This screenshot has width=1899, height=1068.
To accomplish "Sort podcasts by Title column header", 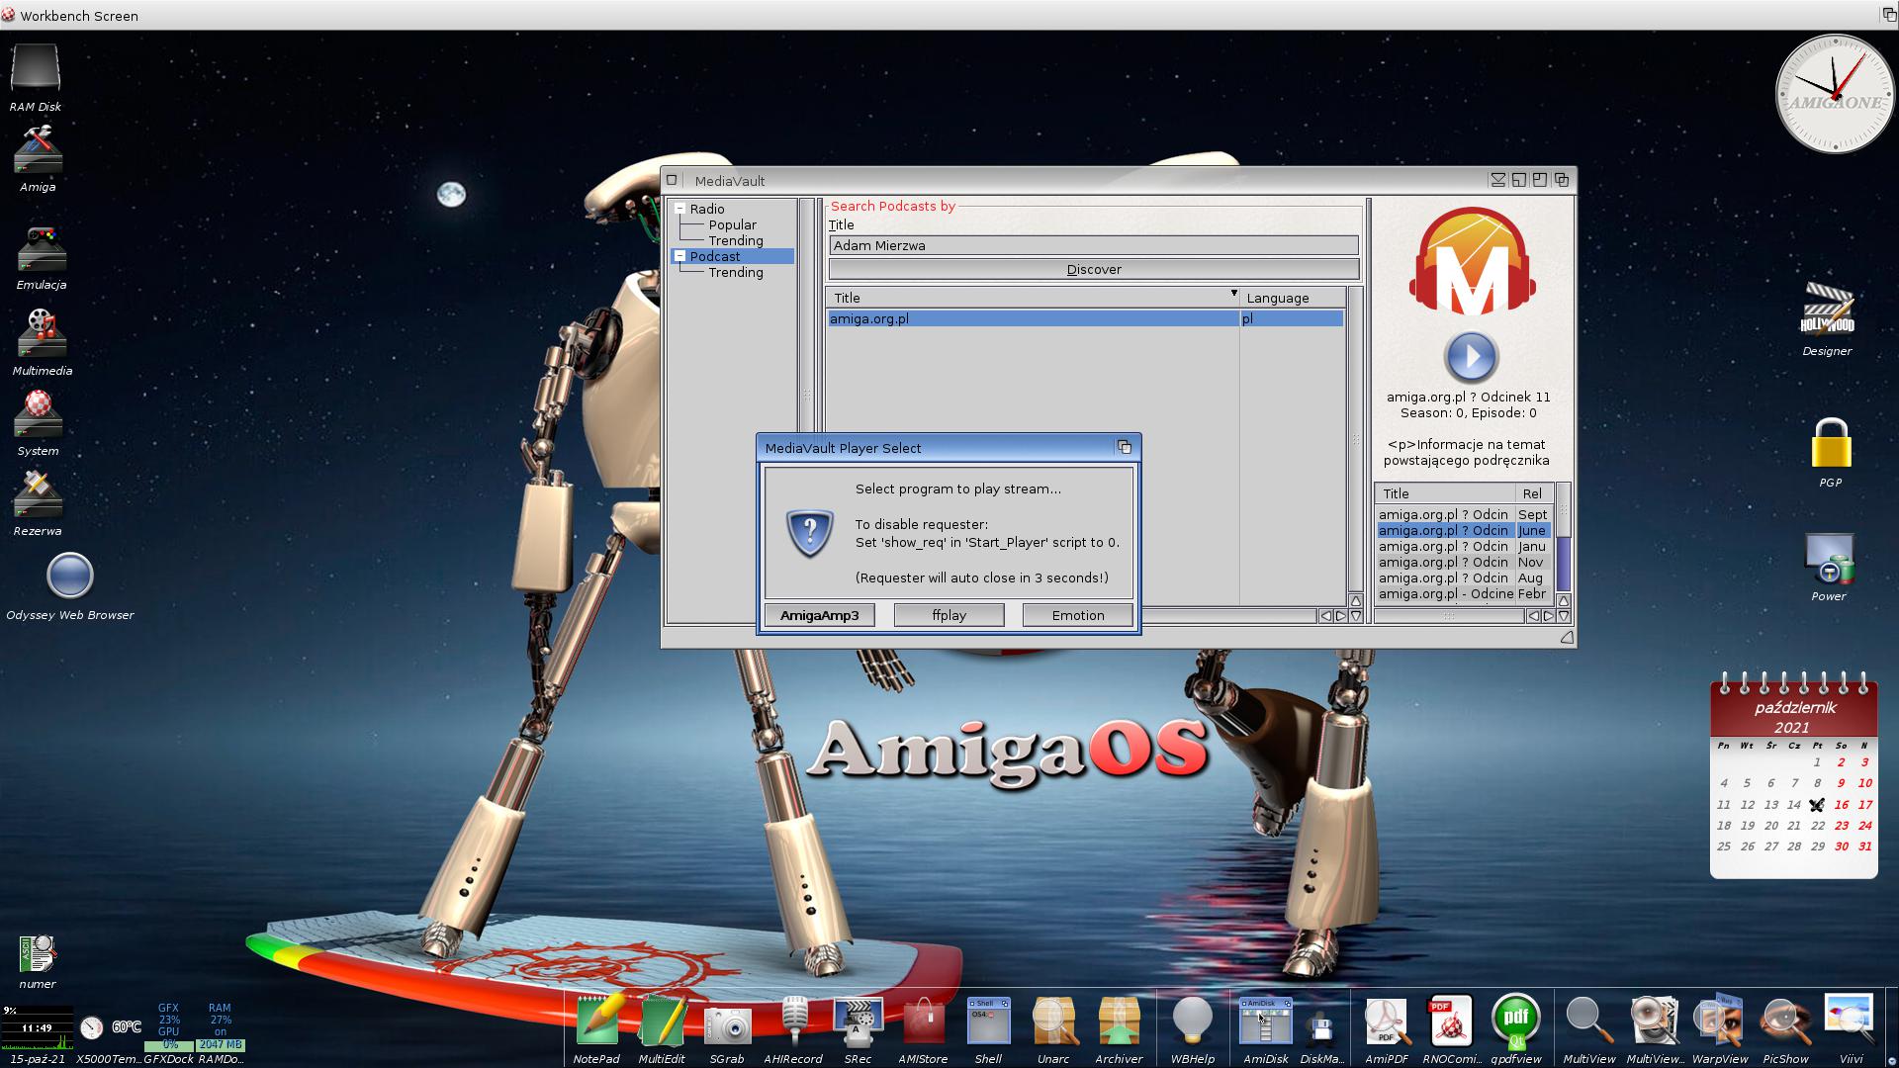I will (1033, 298).
